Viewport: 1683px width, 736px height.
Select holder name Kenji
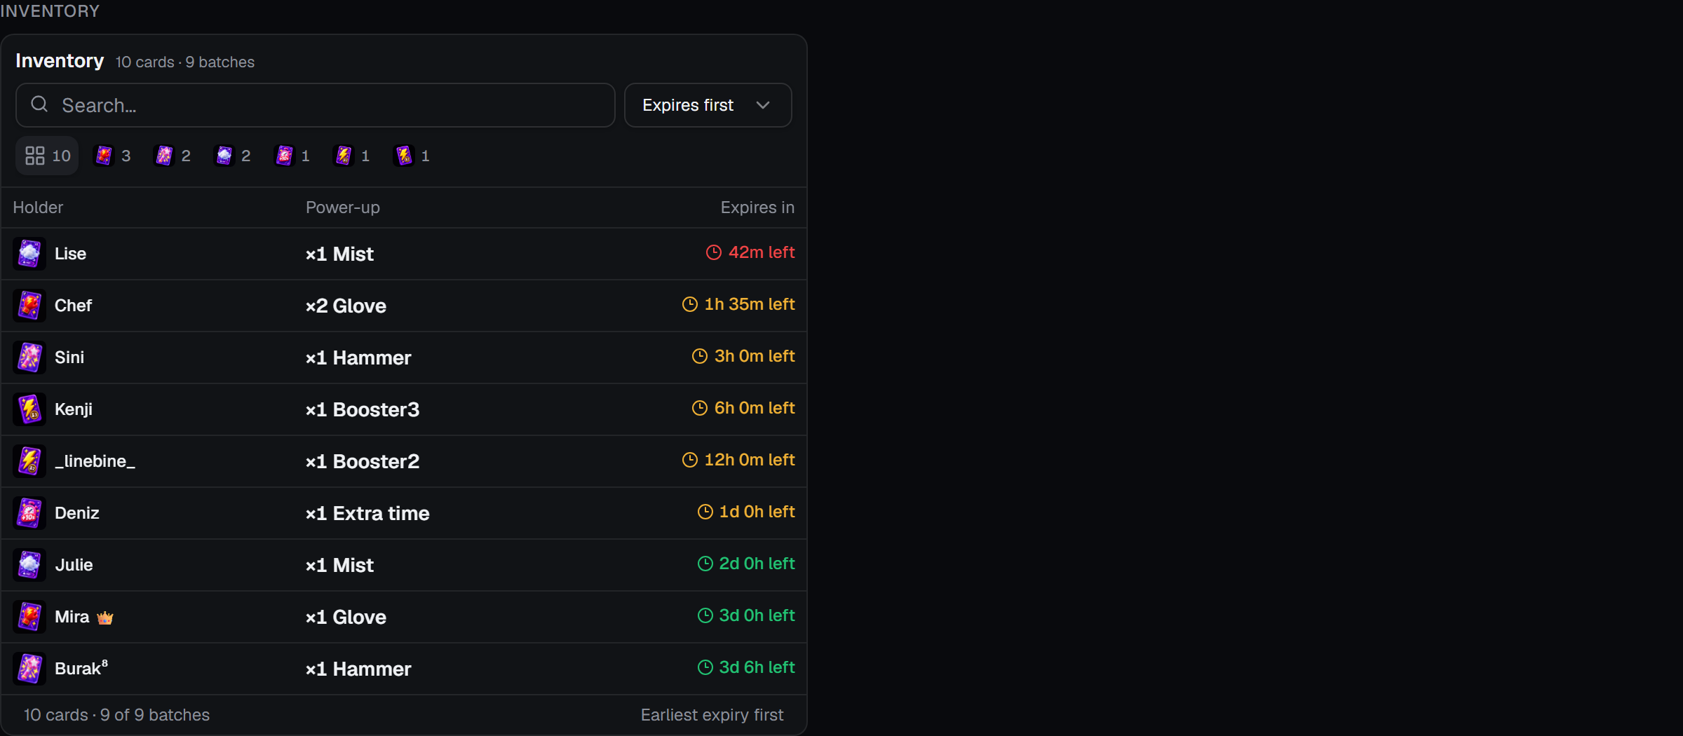pyautogui.click(x=74, y=409)
